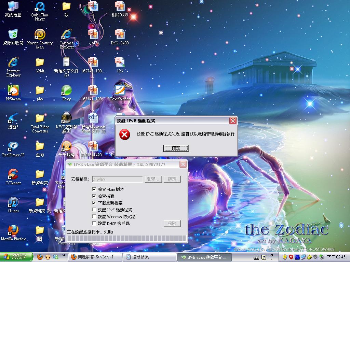Select the 小47 image file icon
This screenshot has width=350, height=341.
tap(93, 37)
